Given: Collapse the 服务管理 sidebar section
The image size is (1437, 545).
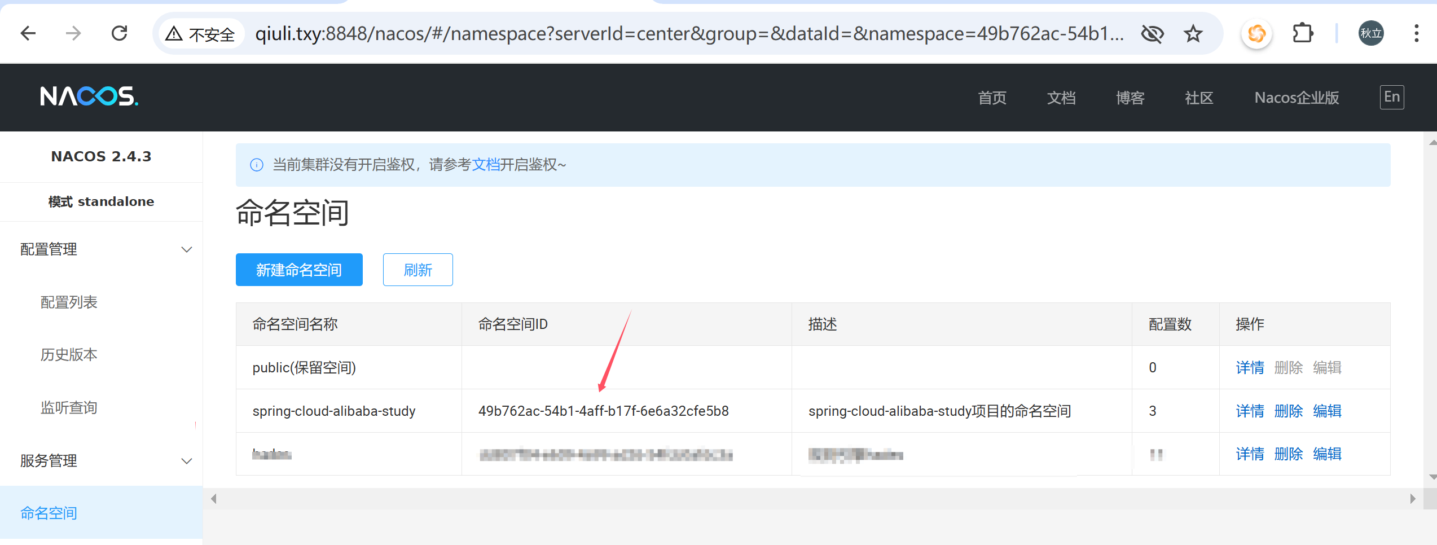Looking at the screenshot, I should click(x=186, y=461).
